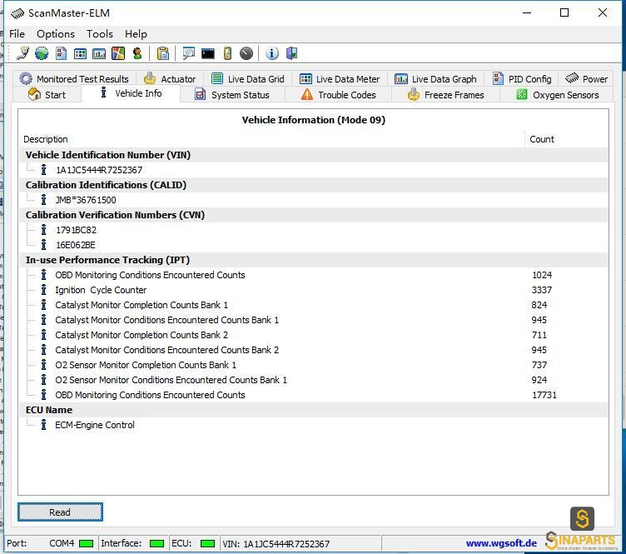Select Calibration Verification Numbers (CVN) group row
Image resolution: width=626 pixels, height=554 pixels.
coord(313,215)
